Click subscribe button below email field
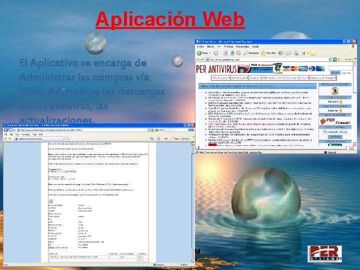This screenshot has height=270, width=360. pyautogui.click(x=335, y=136)
